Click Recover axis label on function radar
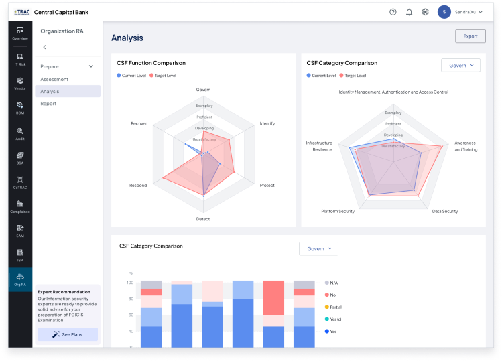 pyautogui.click(x=139, y=123)
